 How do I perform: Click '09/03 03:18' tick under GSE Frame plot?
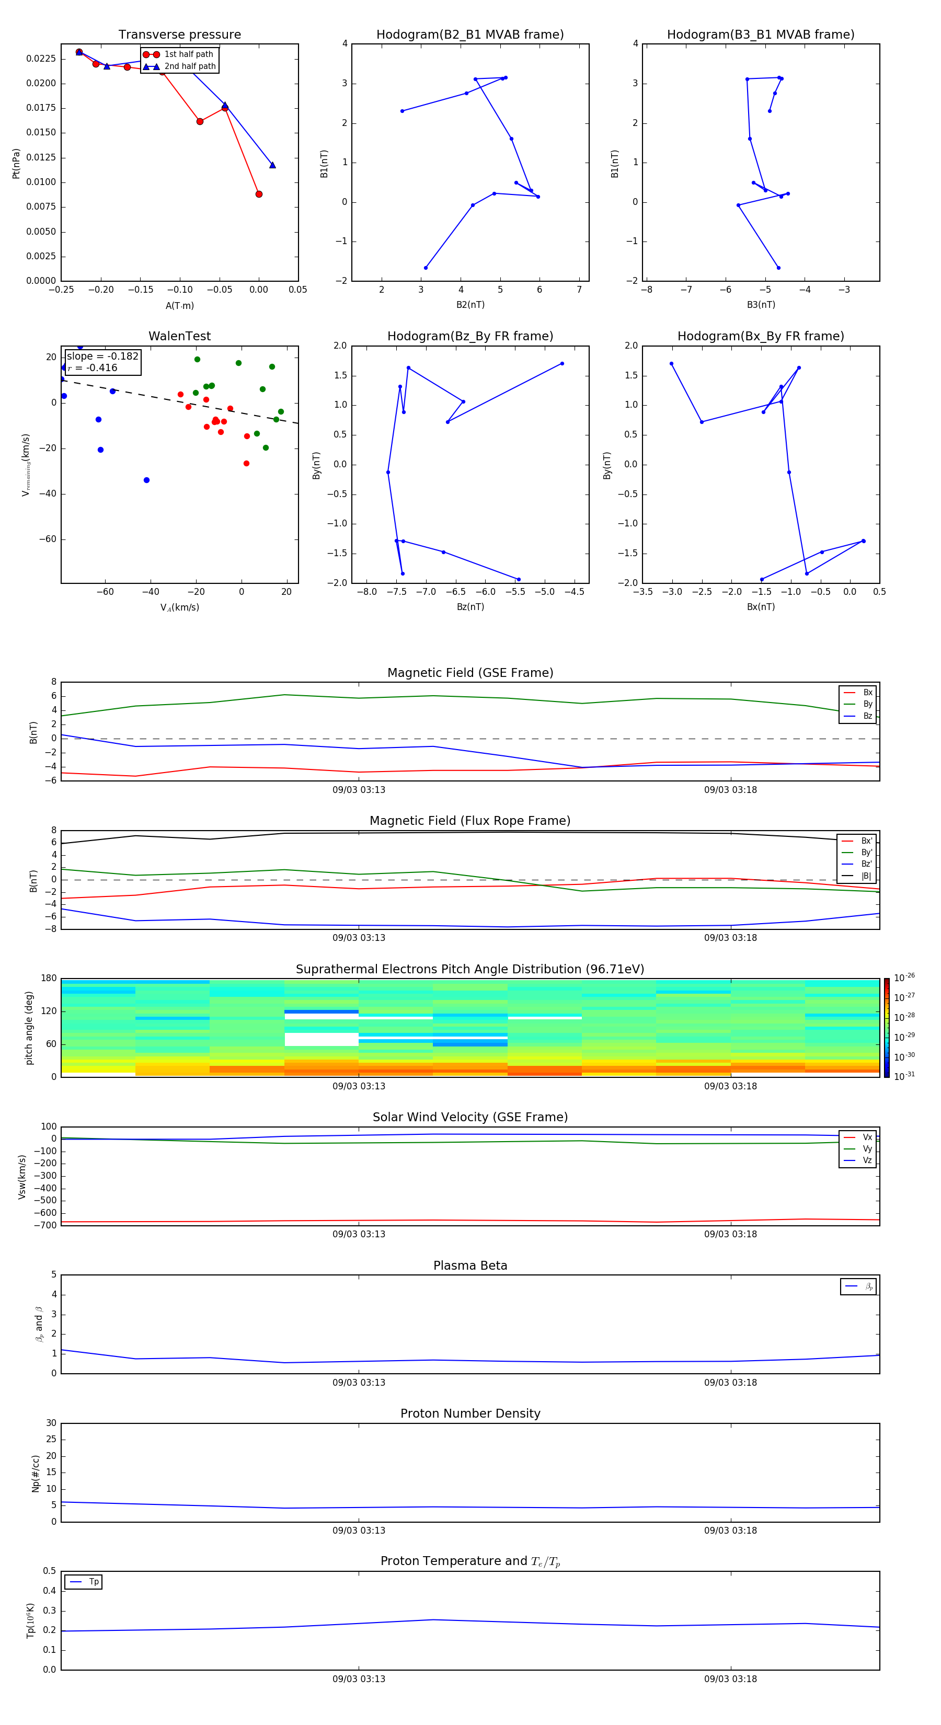[730, 790]
